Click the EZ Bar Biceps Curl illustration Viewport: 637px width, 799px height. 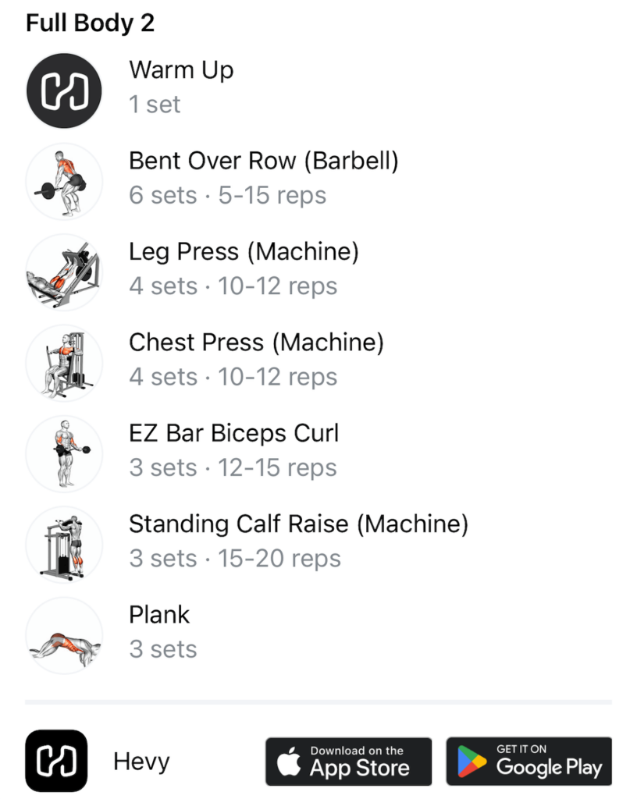[64, 453]
